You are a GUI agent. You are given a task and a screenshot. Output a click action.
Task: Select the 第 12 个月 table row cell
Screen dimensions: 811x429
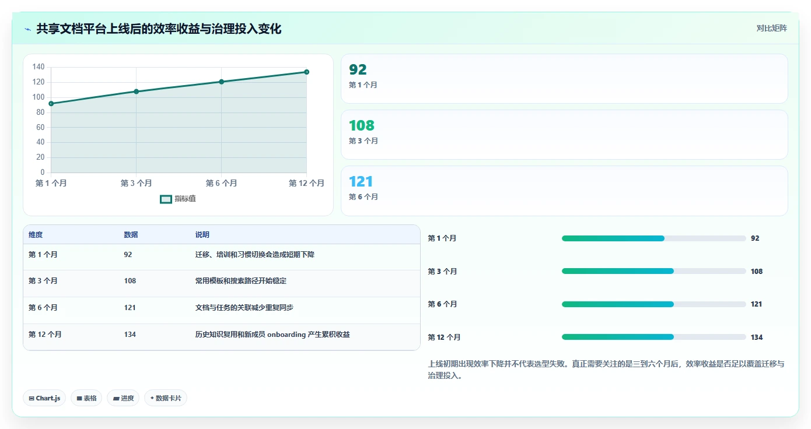pos(45,335)
